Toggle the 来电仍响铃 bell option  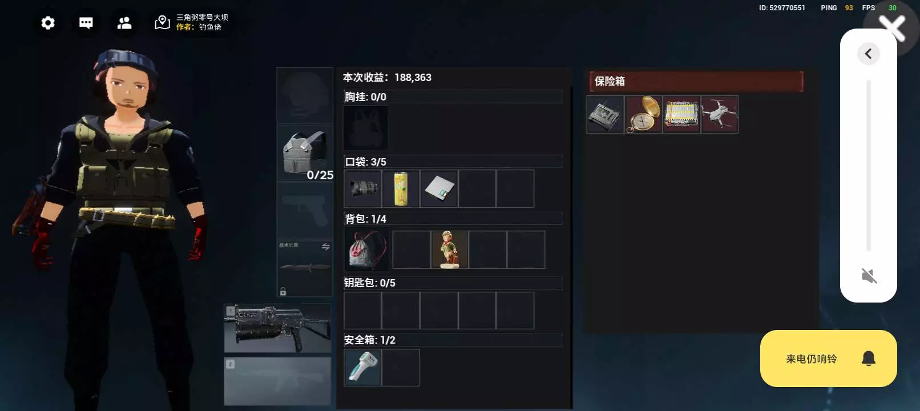[x=829, y=358]
